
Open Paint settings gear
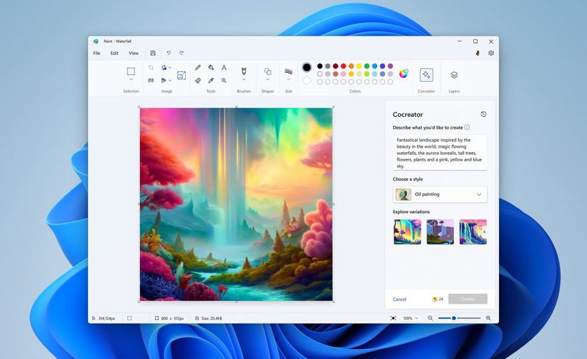coord(491,53)
